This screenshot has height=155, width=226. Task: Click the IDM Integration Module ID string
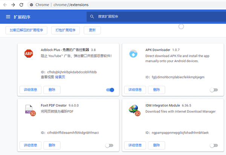[x=180, y=133]
